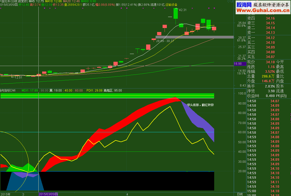The width and height of the screenshot is (291, 196).
Task: Click the 净资 value 3.98
Action: pyautogui.click(x=271, y=91)
